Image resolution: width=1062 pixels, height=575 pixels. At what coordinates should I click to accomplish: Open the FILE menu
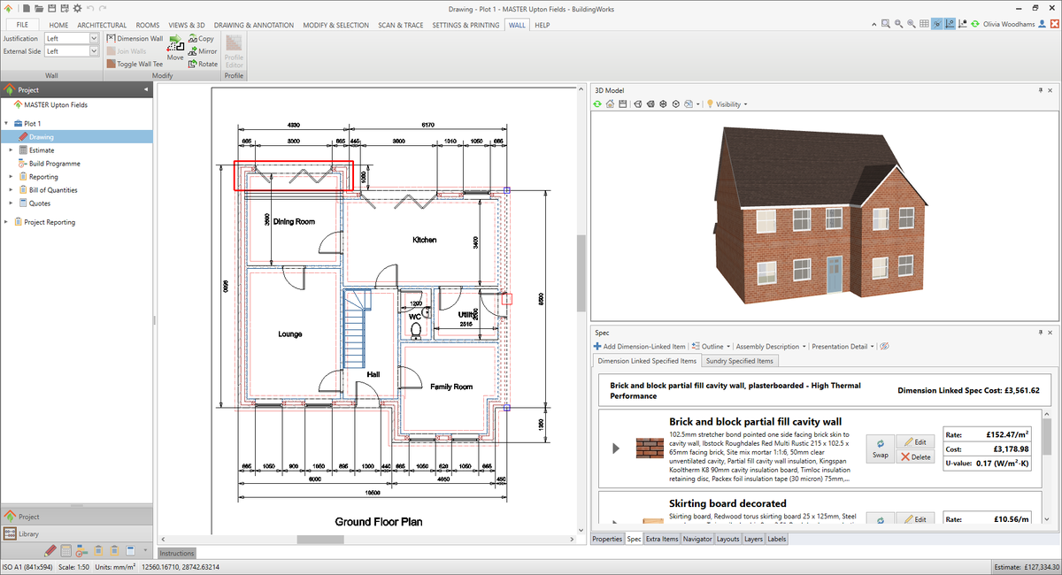click(22, 25)
